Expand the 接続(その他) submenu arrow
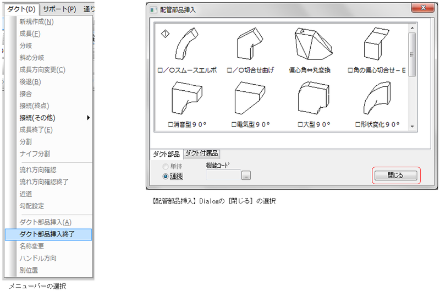The image size is (440, 291). (x=88, y=118)
